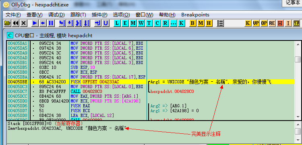
Task: Click PUSH OFFSET 004233AC instruction
Action: (x=95, y=82)
